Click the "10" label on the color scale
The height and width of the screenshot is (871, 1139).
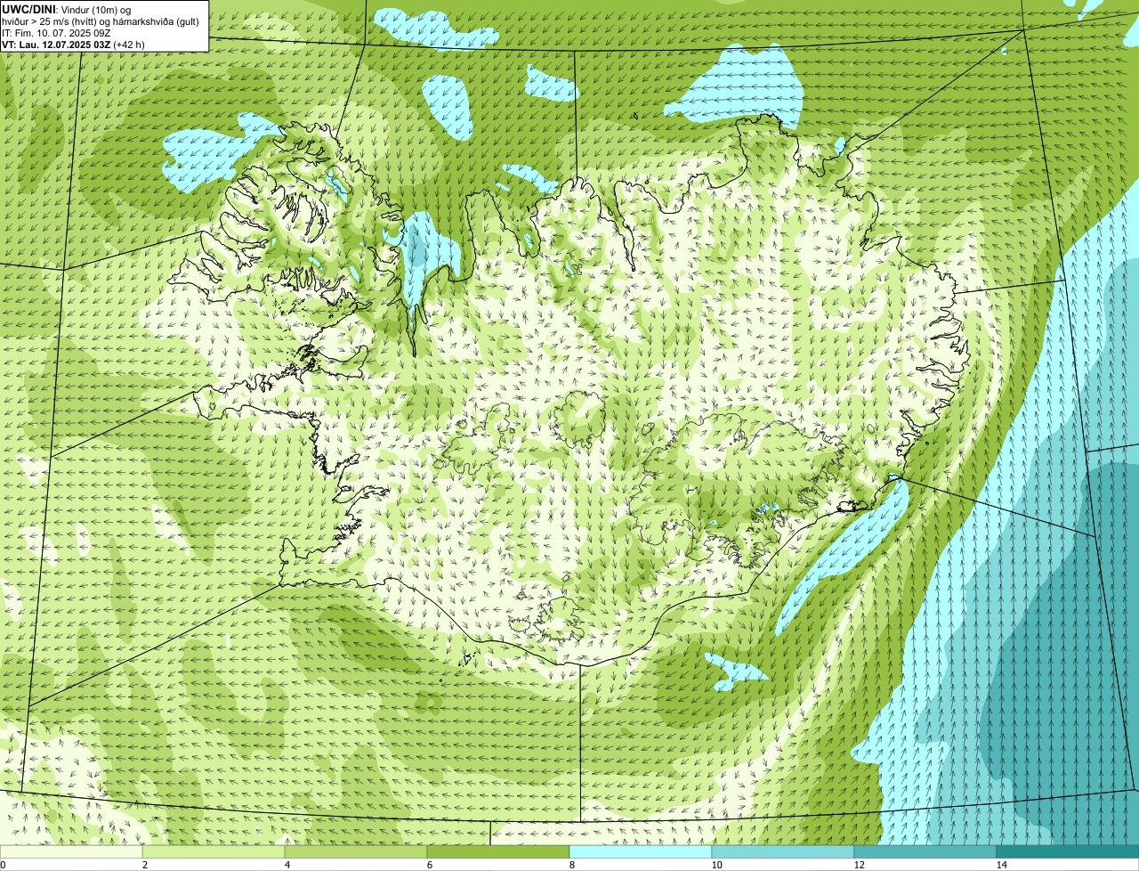(716, 865)
